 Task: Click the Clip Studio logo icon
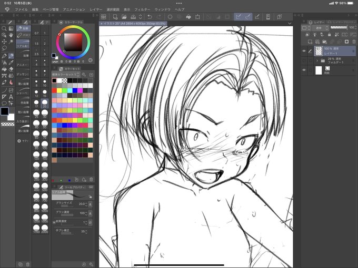[104, 17]
